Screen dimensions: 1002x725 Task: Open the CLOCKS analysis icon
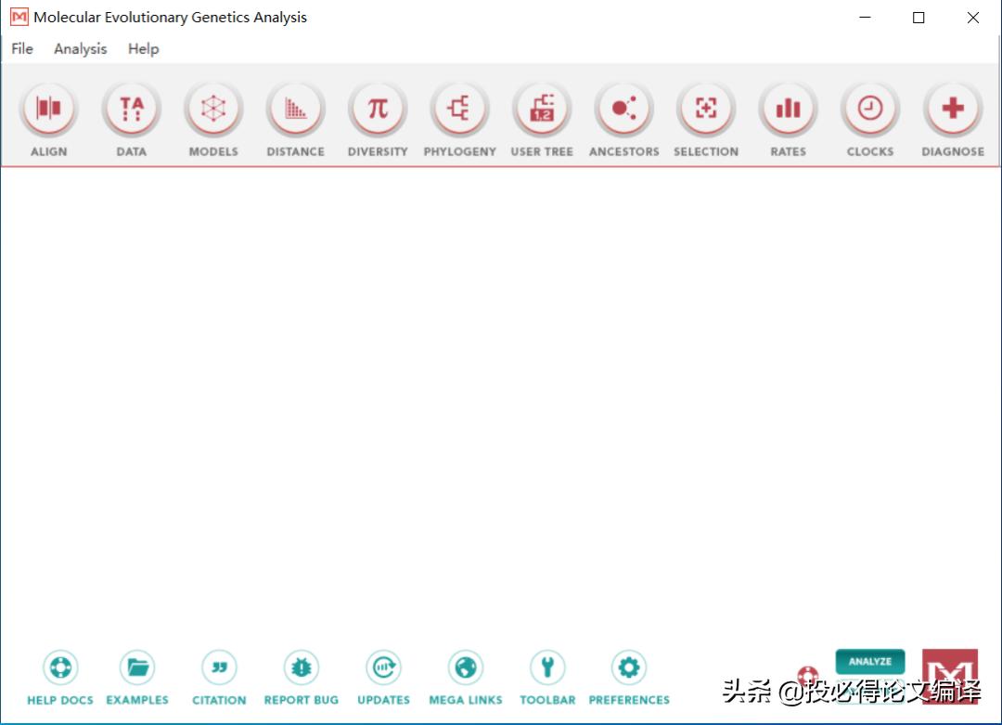870,109
